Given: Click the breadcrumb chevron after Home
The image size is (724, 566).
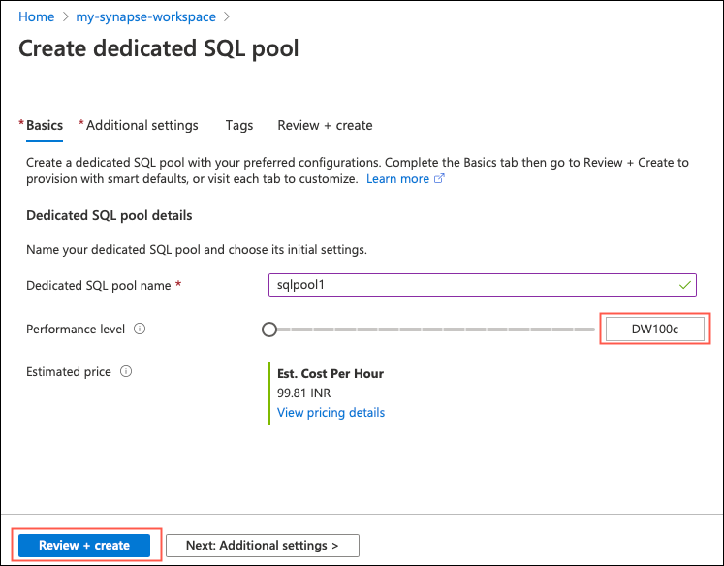Looking at the screenshot, I should 66,17.
